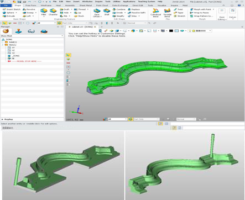Select the XY plane in history tree

(x=12, y=48)
